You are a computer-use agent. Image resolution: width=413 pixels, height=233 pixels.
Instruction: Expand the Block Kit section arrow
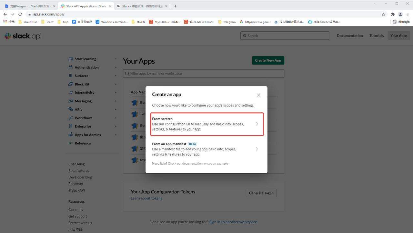click(116, 84)
